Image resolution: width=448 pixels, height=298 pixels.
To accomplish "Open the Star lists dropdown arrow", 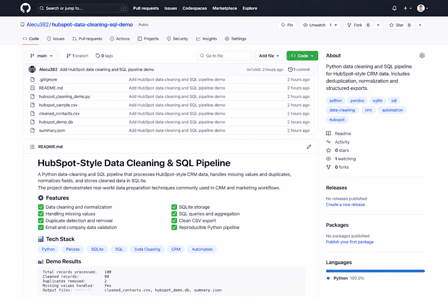I will tap(420, 25).
